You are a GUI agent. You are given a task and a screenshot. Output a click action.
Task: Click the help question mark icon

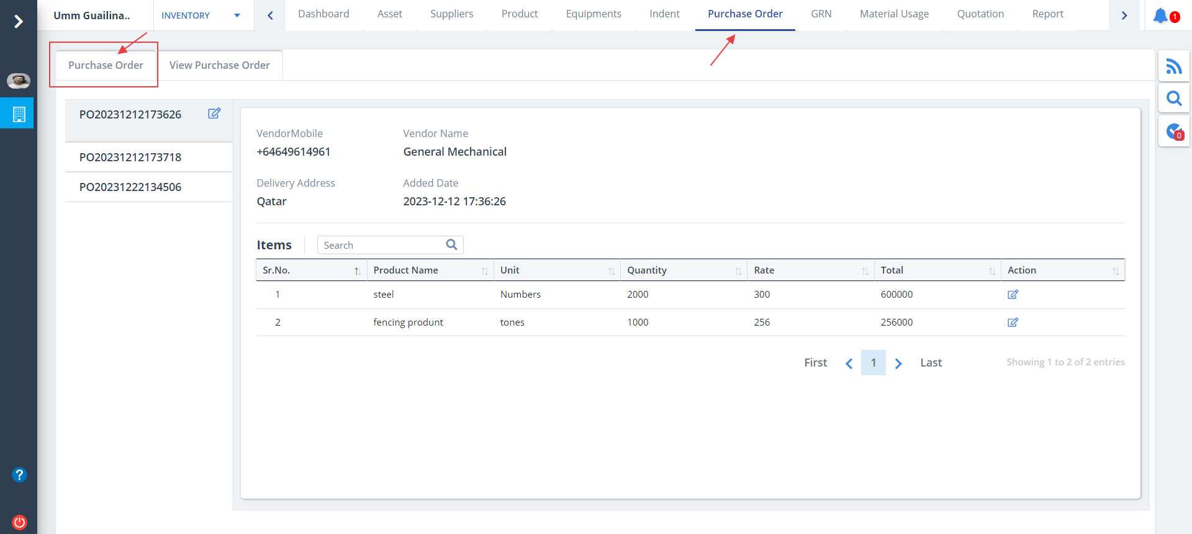pos(19,475)
